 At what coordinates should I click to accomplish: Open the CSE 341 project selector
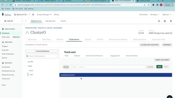tap(13, 21)
